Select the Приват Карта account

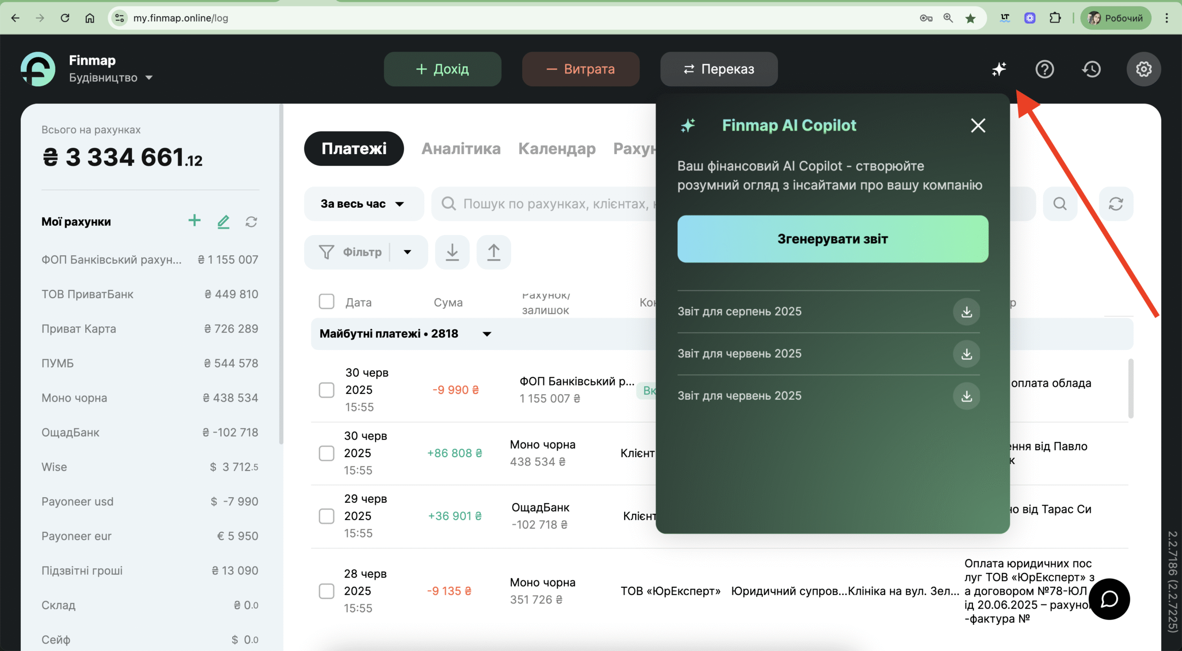[x=150, y=329]
